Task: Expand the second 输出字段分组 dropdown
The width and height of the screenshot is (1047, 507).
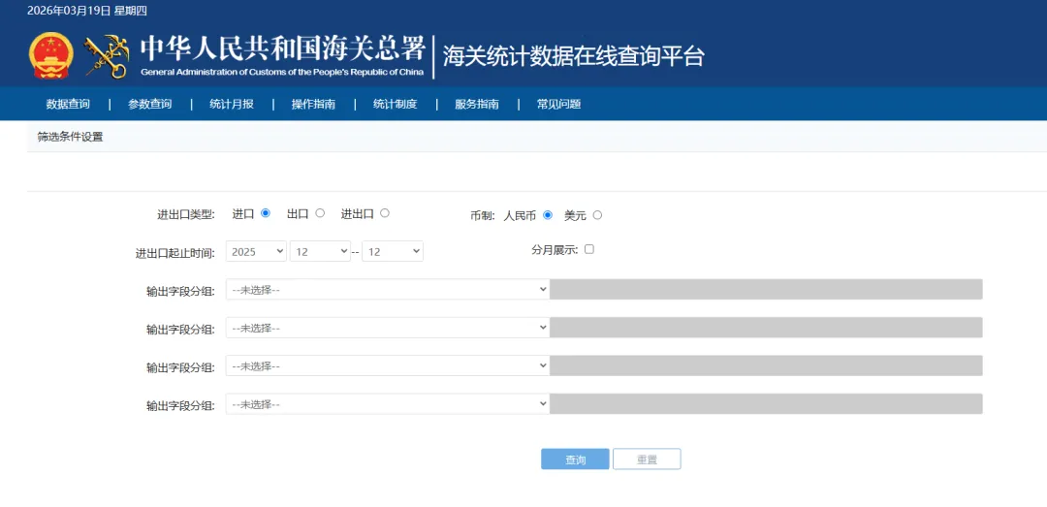Action: (x=388, y=328)
